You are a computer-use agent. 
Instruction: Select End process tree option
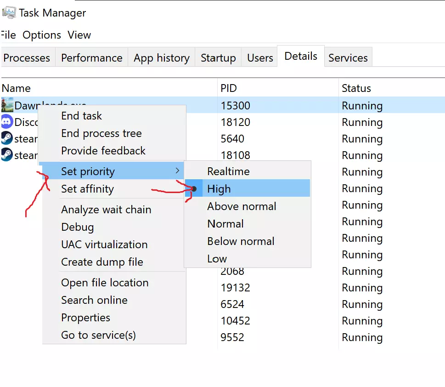pos(101,133)
